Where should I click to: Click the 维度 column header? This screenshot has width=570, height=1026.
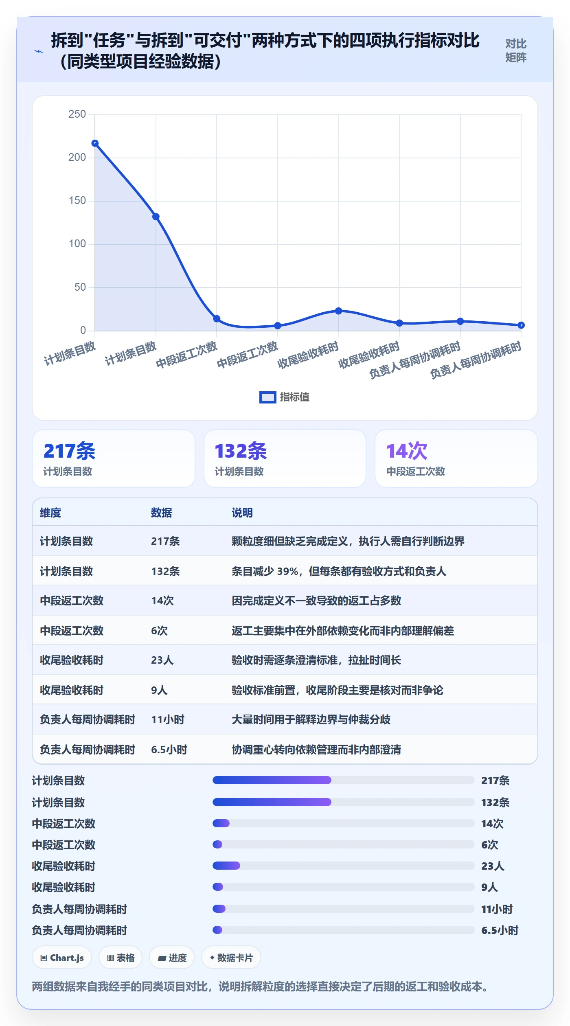coord(50,513)
